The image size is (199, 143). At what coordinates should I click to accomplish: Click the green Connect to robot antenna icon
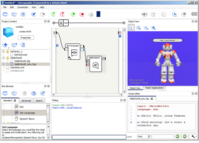point(53,14)
